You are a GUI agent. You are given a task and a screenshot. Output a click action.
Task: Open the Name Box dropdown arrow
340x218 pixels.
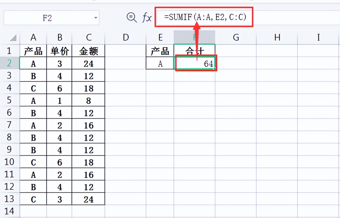[96, 18]
